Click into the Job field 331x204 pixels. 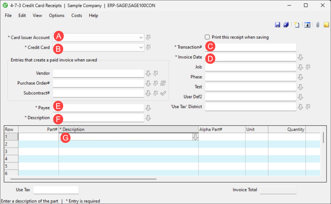point(251,67)
